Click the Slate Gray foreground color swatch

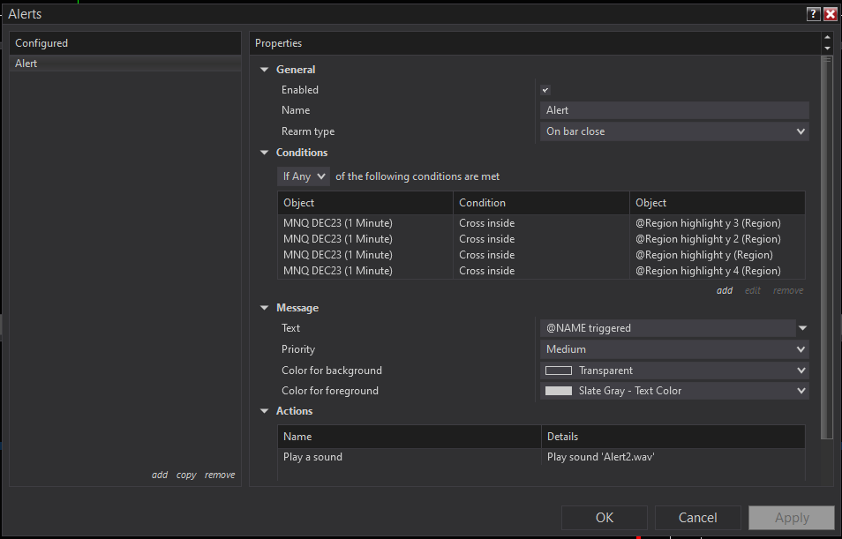[x=559, y=391]
